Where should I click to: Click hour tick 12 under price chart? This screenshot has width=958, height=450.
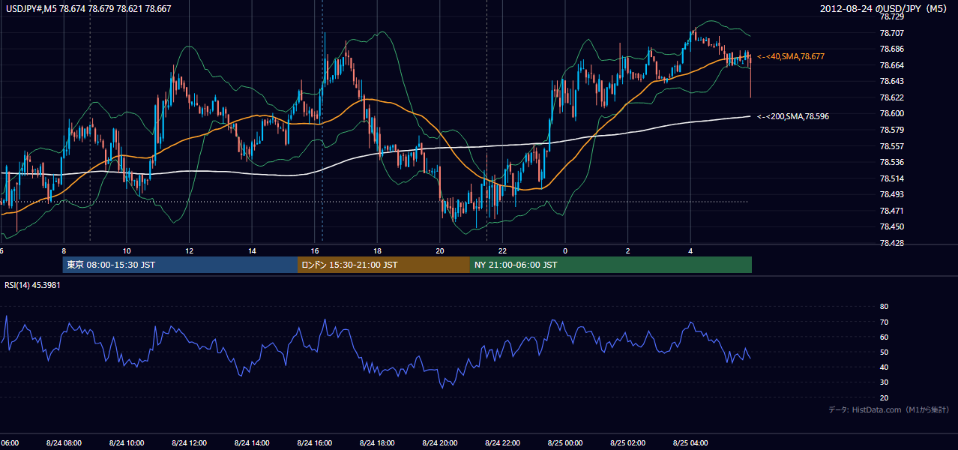tap(189, 250)
